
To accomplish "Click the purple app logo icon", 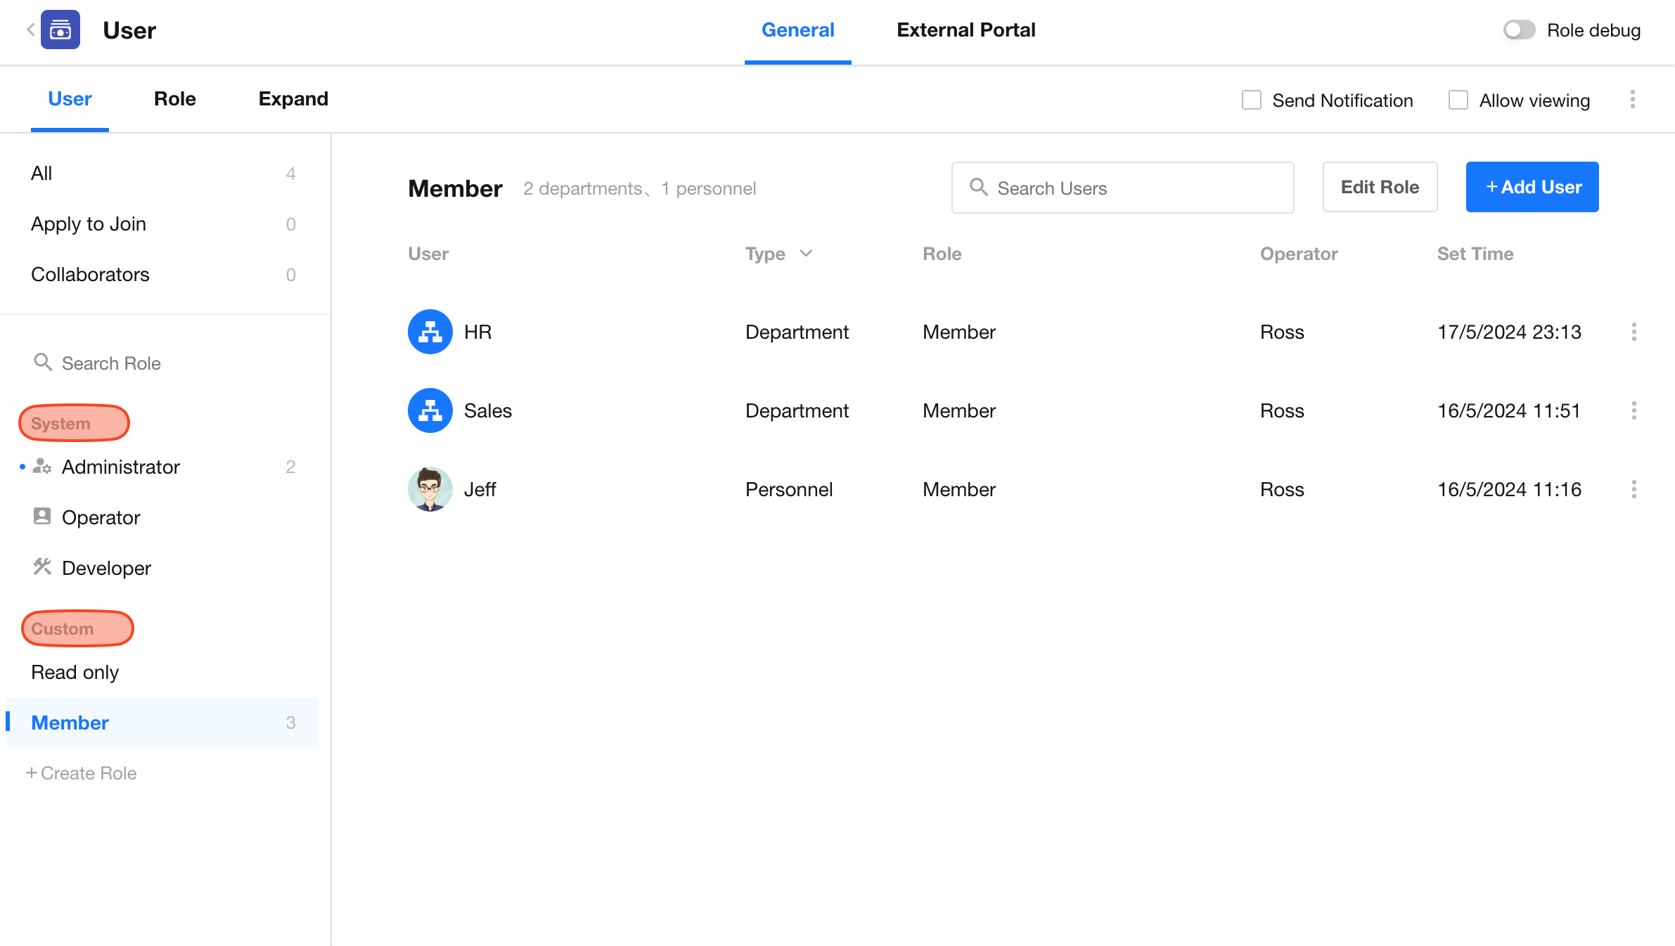I will [x=60, y=30].
